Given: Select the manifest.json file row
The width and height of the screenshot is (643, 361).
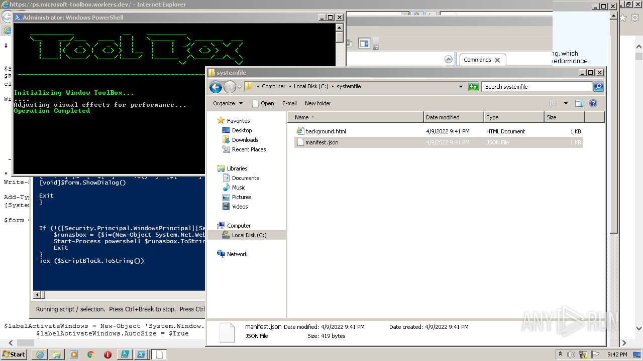Looking at the screenshot, I should [x=438, y=142].
